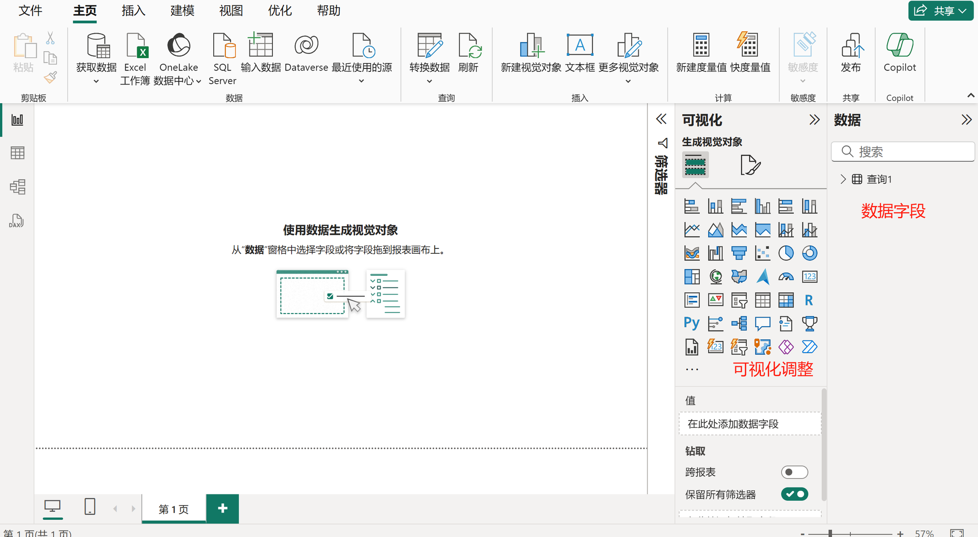978x537 pixels.
Task: Click 新建视觉对象 icon
Action: (531, 53)
